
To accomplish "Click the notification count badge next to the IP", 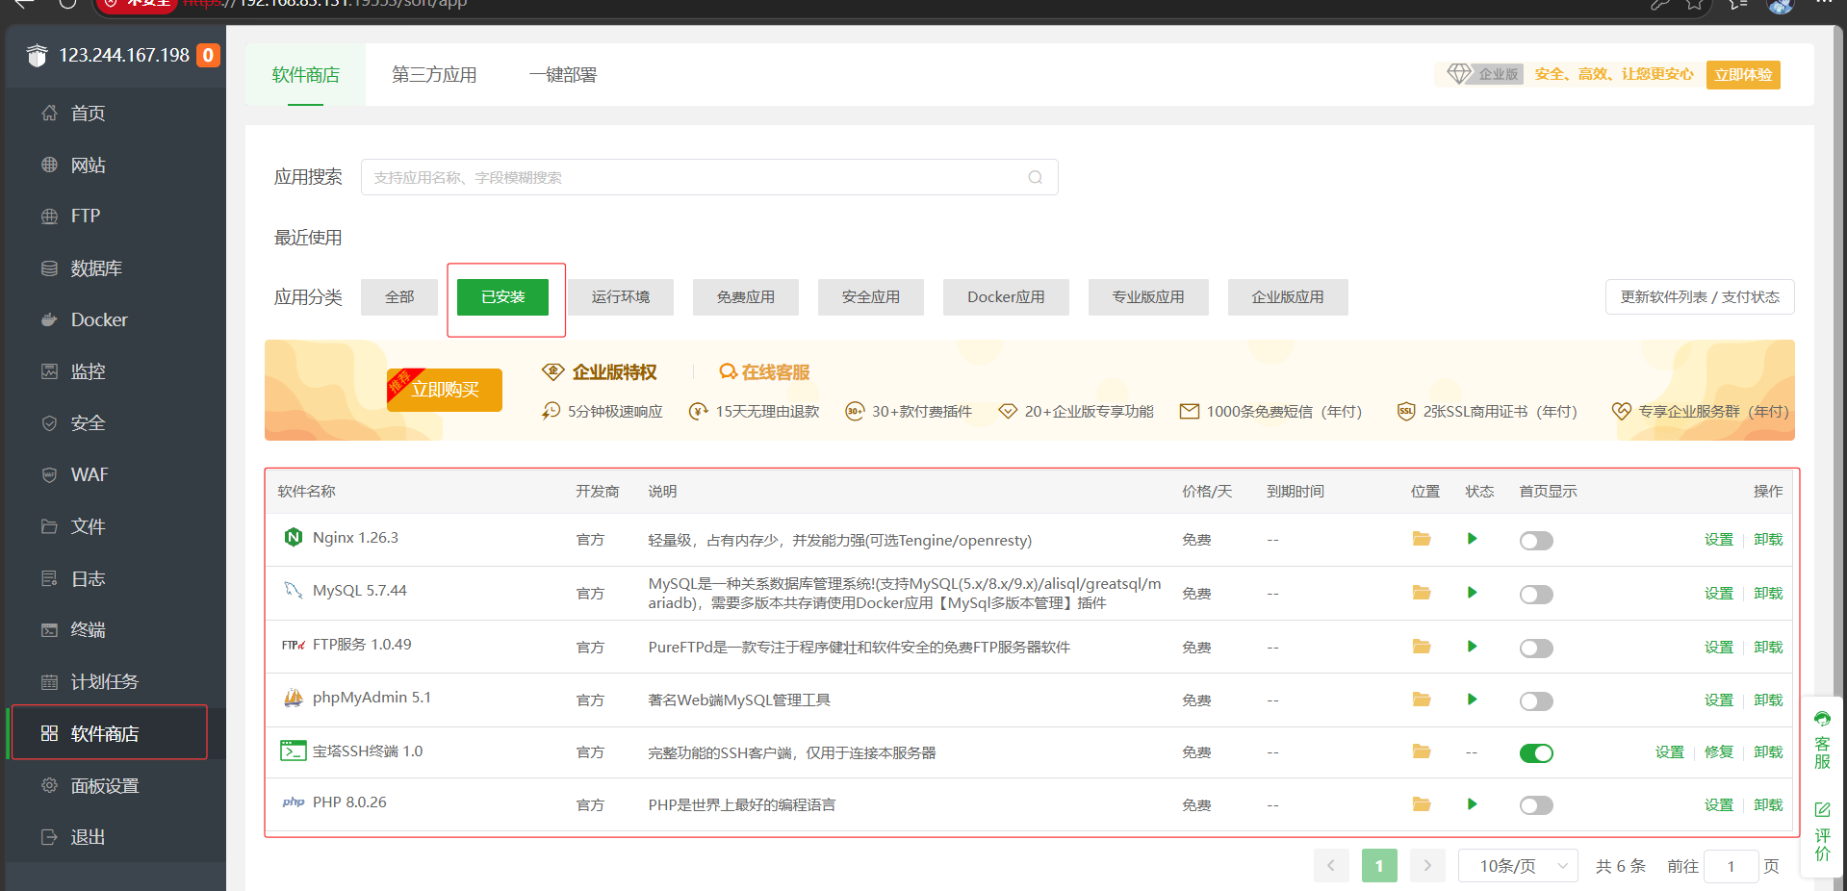I will coord(208,56).
